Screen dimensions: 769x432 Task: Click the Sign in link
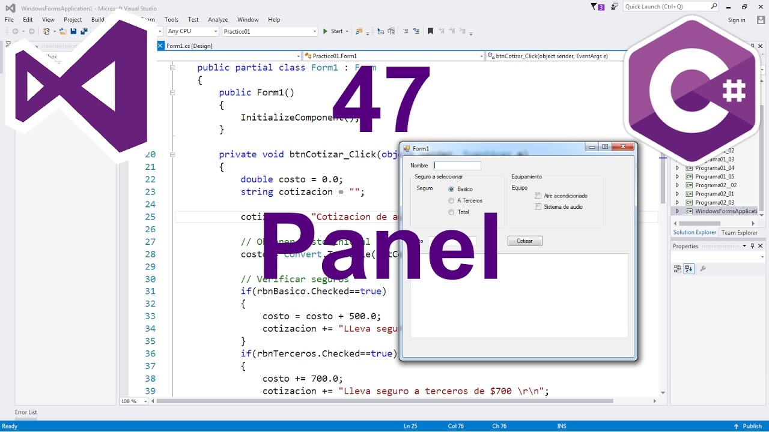pyautogui.click(x=737, y=20)
